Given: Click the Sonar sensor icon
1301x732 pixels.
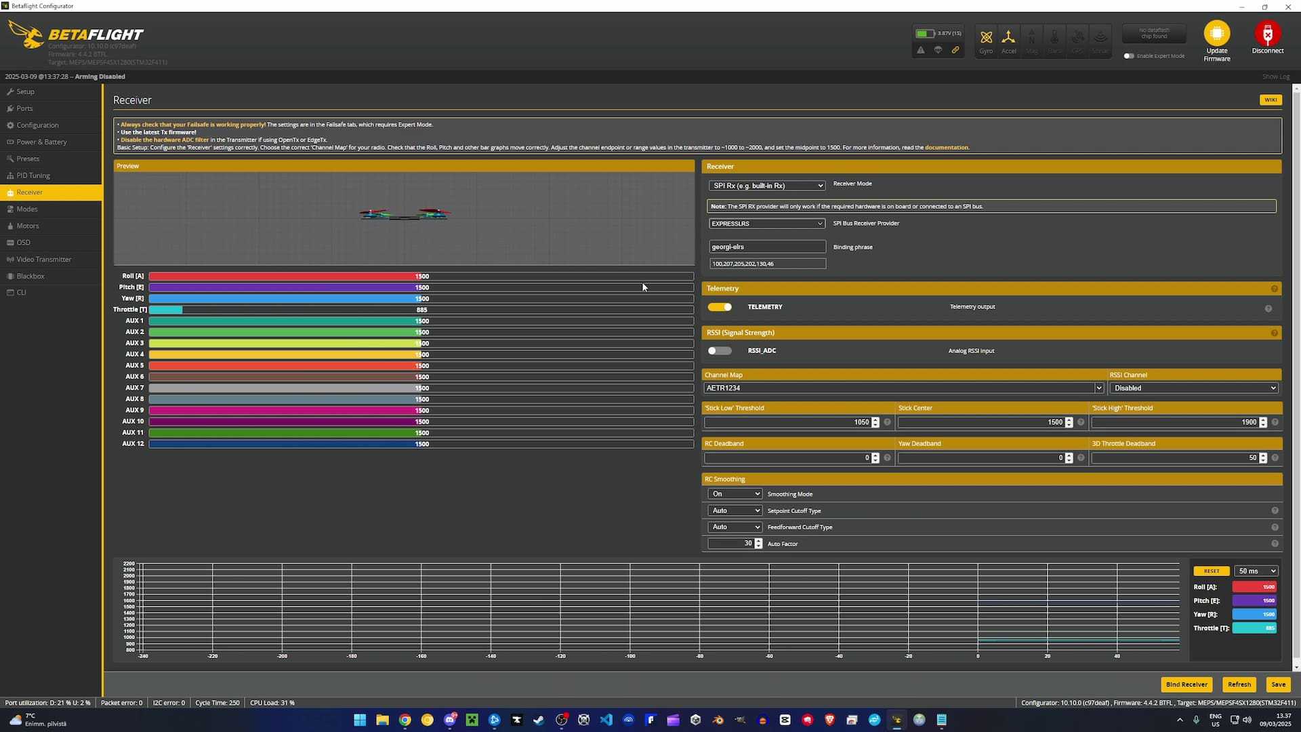Looking at the screenshot, I should pyautogui.click(x=1100, y=41).
